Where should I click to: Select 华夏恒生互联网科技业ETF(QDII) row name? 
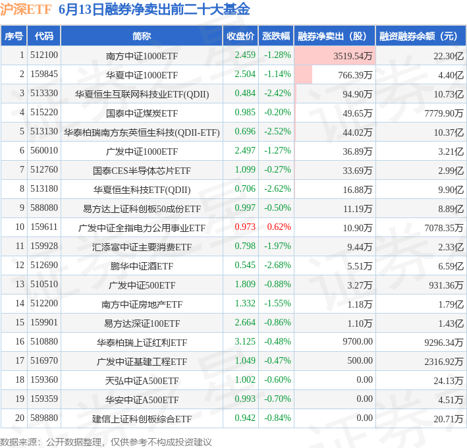tap(142, 94)
